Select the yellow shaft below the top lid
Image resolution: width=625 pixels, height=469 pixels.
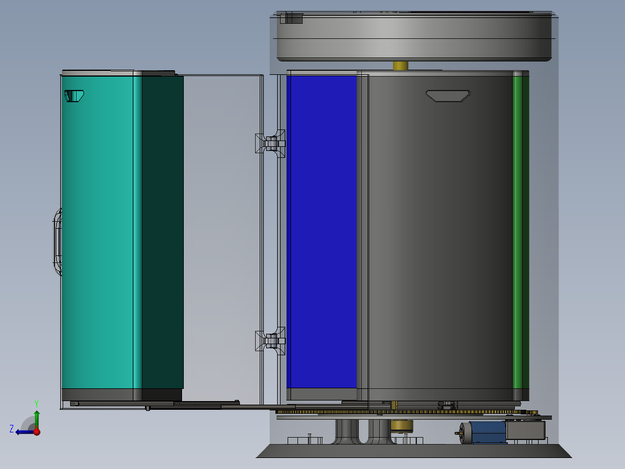pyautogui.click(x=401, y=66)
